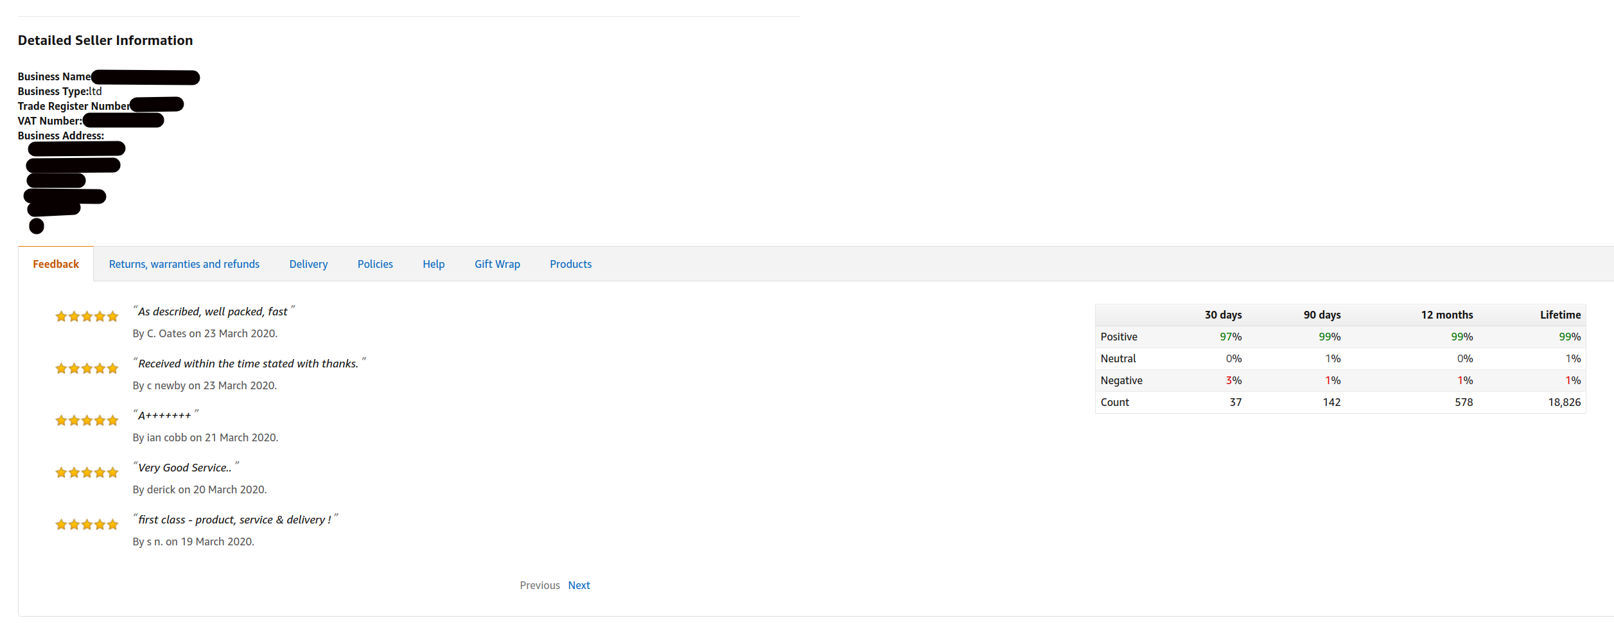This screenshot has height=625, width=1614.
Task: Click the 'Detailed Seller Information' heading
Action: (x=105, y=40)
